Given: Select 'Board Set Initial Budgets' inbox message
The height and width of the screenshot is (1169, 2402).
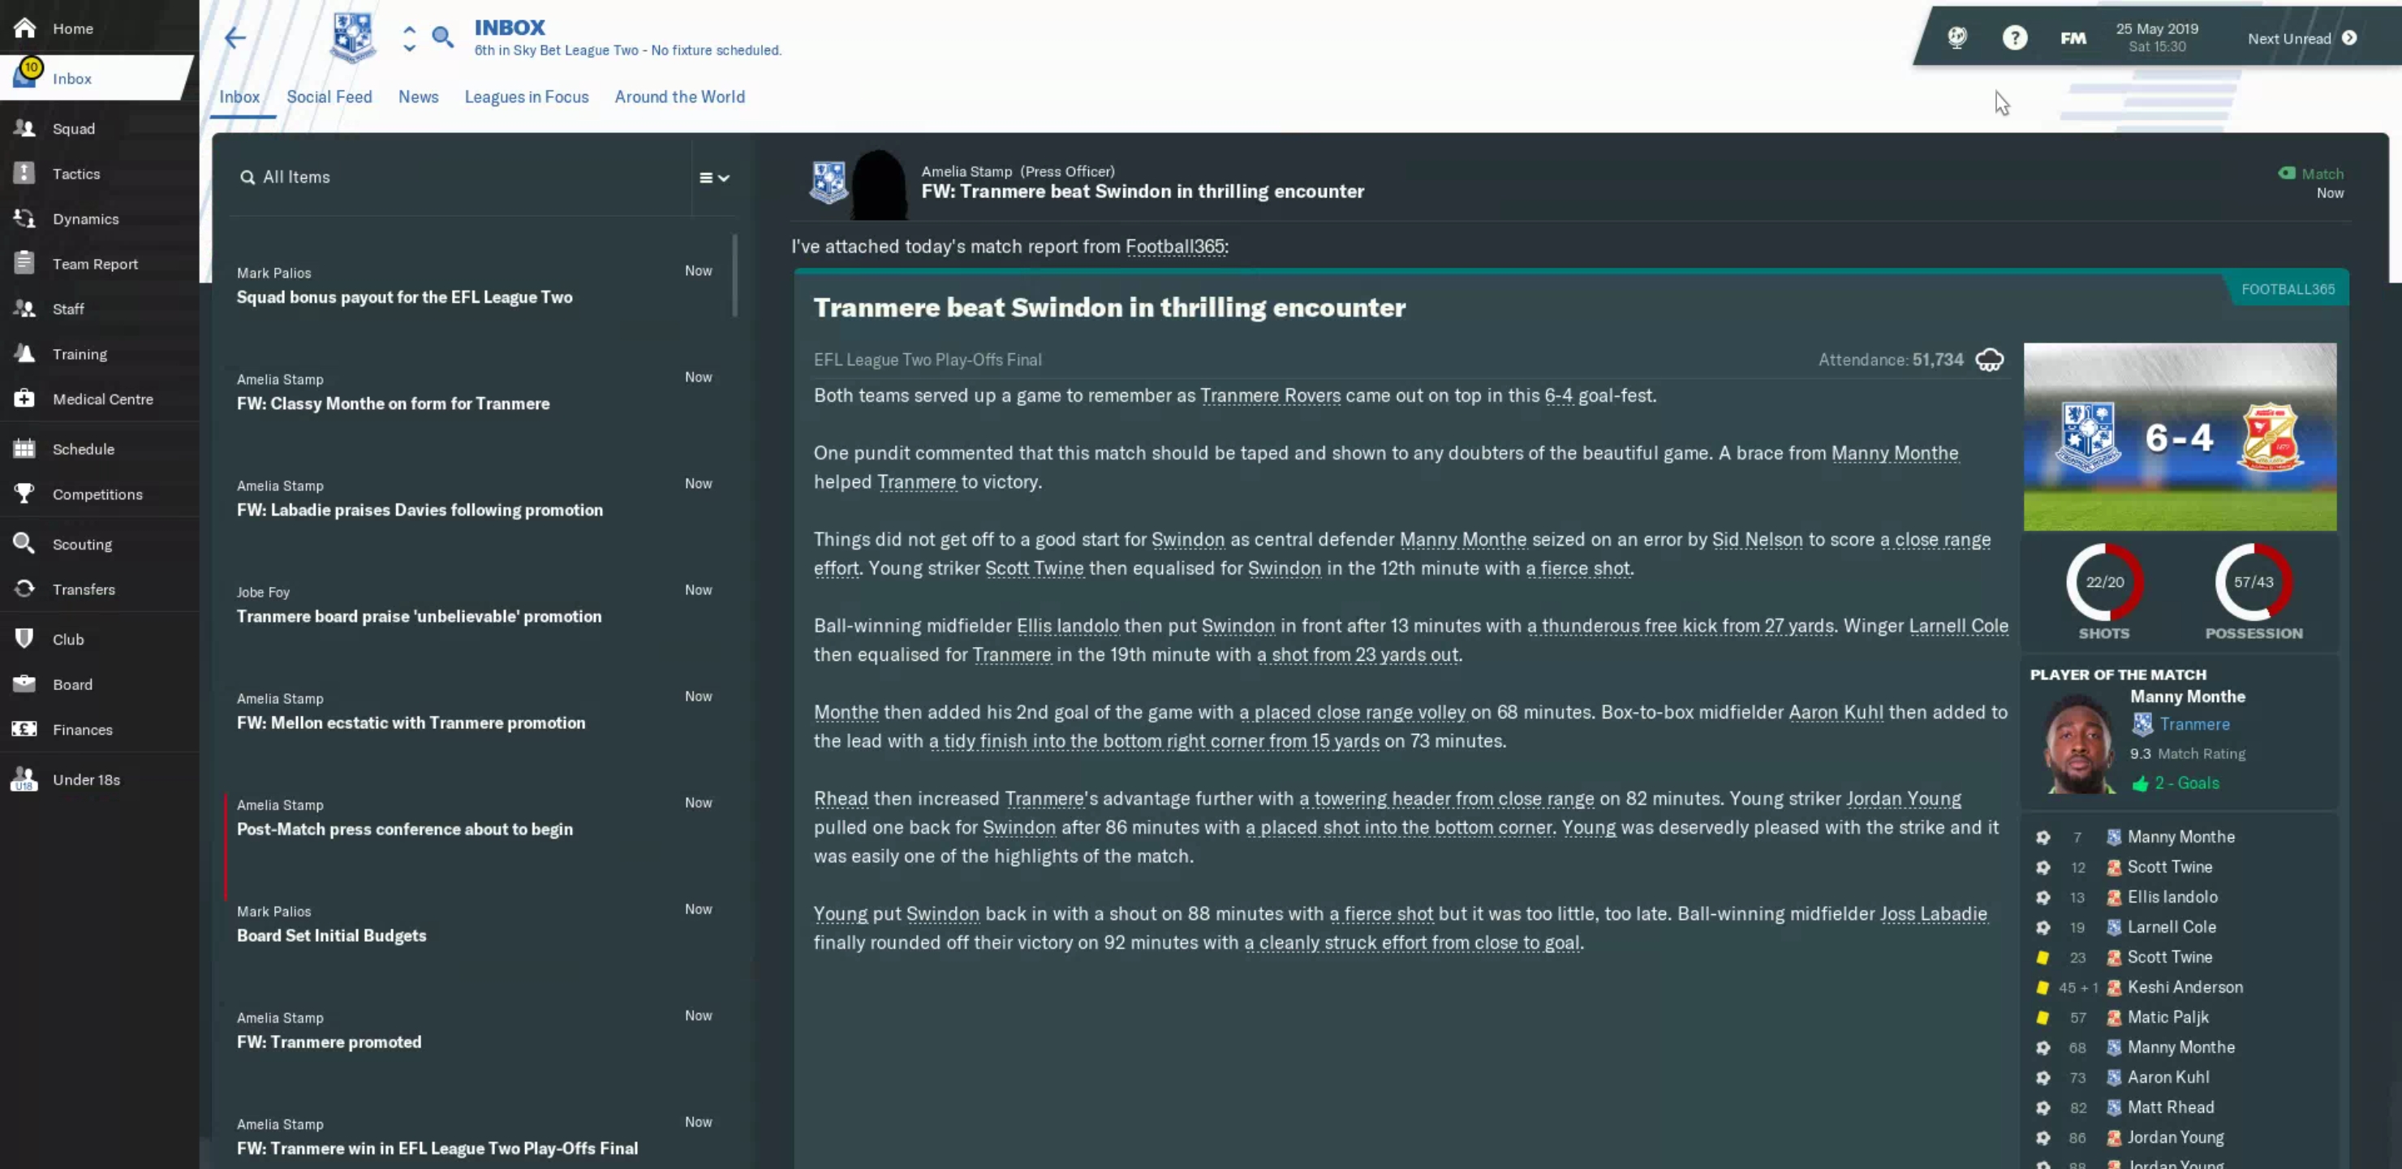Looking at the screenshot, I should [x=331, y=936].
